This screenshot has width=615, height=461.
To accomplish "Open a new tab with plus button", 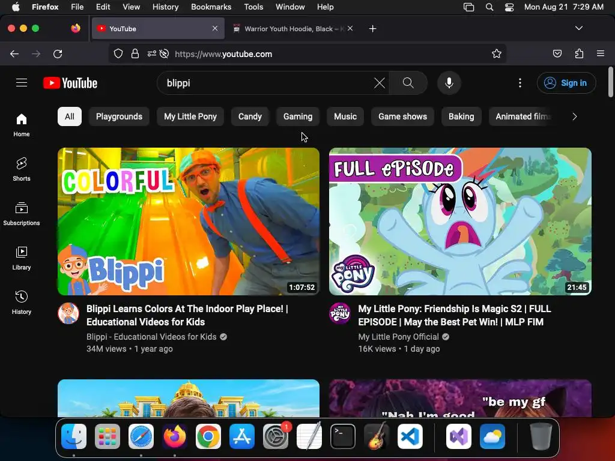I will [372, 29].
